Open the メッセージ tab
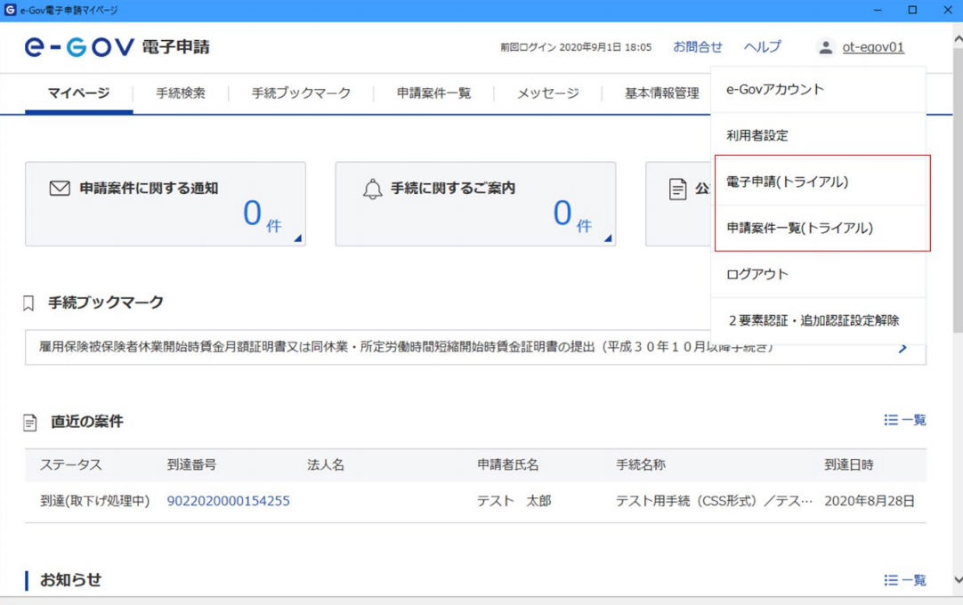This screenshot has width=963, height=605. (548, 93)
